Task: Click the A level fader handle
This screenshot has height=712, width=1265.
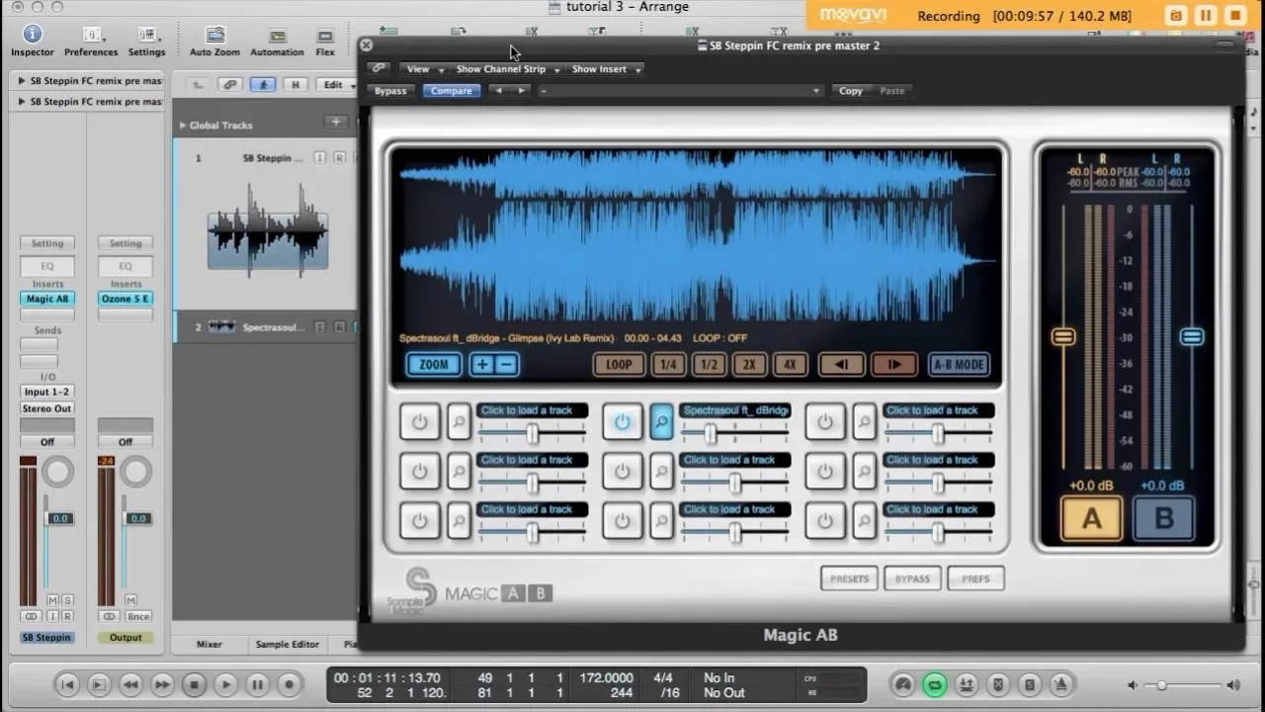Action: coord(1063,337)
